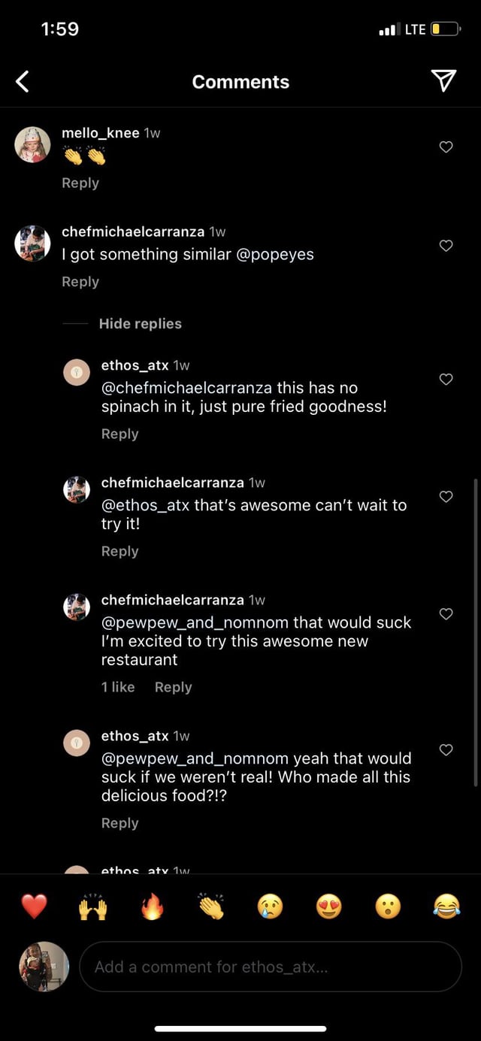Go back using the left arrow

[x=23, y=81]
